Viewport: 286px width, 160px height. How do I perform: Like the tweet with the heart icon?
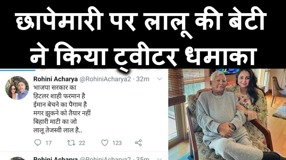(x=105, y=143)
